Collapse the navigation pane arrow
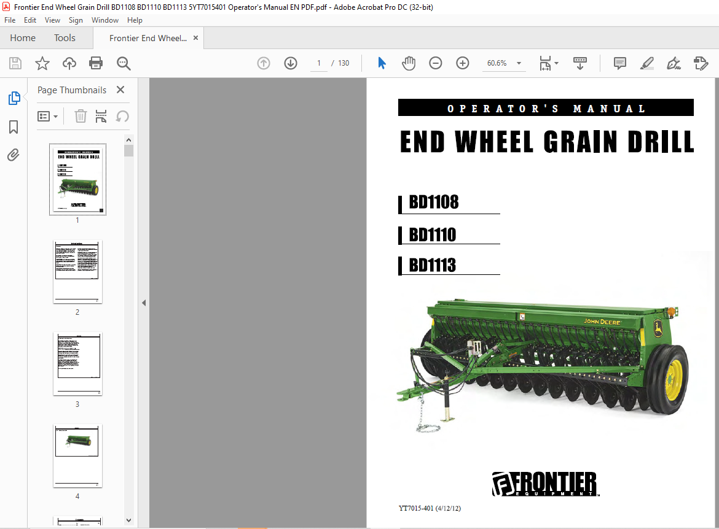The width and height of the screenshot is (719, 529). (144, 303)
